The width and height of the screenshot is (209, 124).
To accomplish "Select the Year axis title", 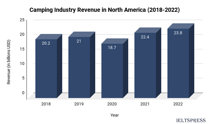I will tap(115, 115).
